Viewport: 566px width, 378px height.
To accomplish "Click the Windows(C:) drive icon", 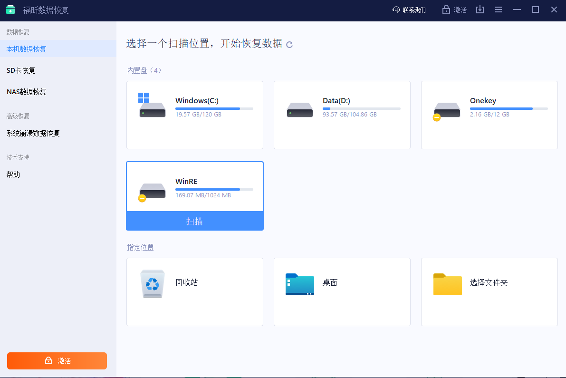I will pos(152,105).
